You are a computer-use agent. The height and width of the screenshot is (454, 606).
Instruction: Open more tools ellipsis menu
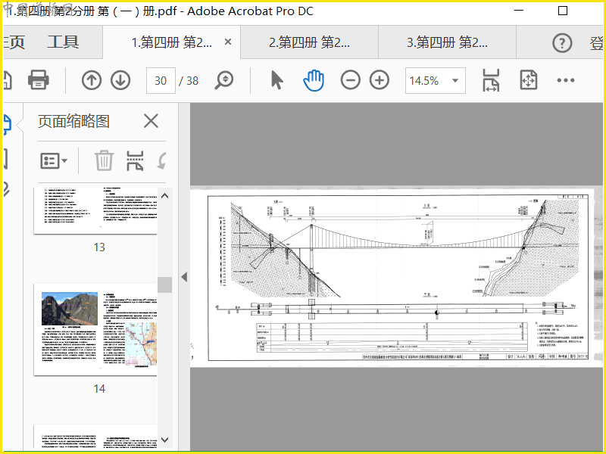566,80
